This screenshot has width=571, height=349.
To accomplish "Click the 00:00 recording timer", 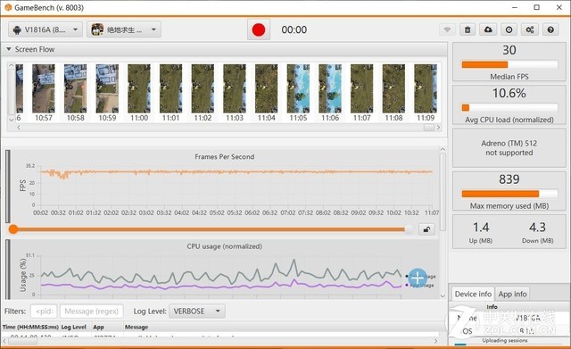I will click(x=294, y=29).
